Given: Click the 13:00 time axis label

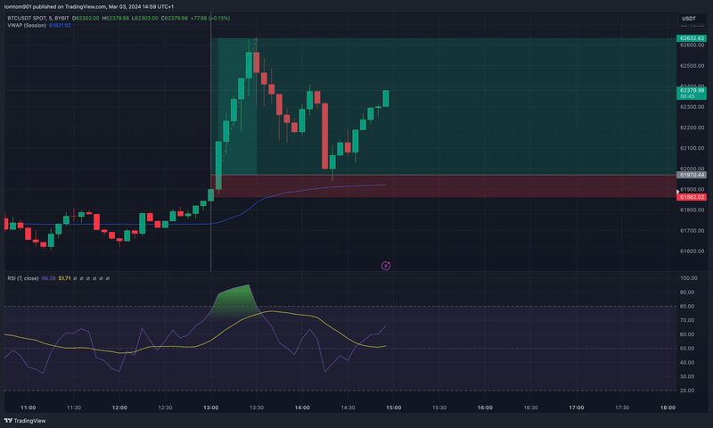Looking at the screenshot, I should pyautogui.click(x=210, y=407).
